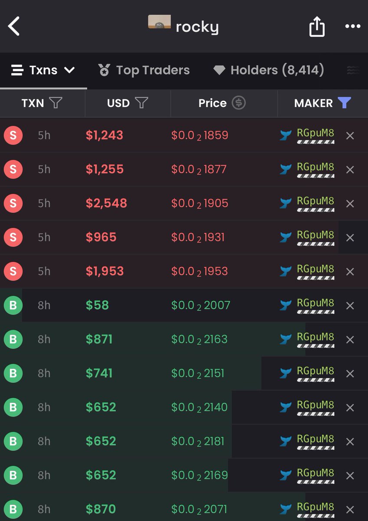Image resolution: width=368 pixels, height=521 pixels.
Task: Select the sell badge on $2,548 row
Action: tap(13, 203)
